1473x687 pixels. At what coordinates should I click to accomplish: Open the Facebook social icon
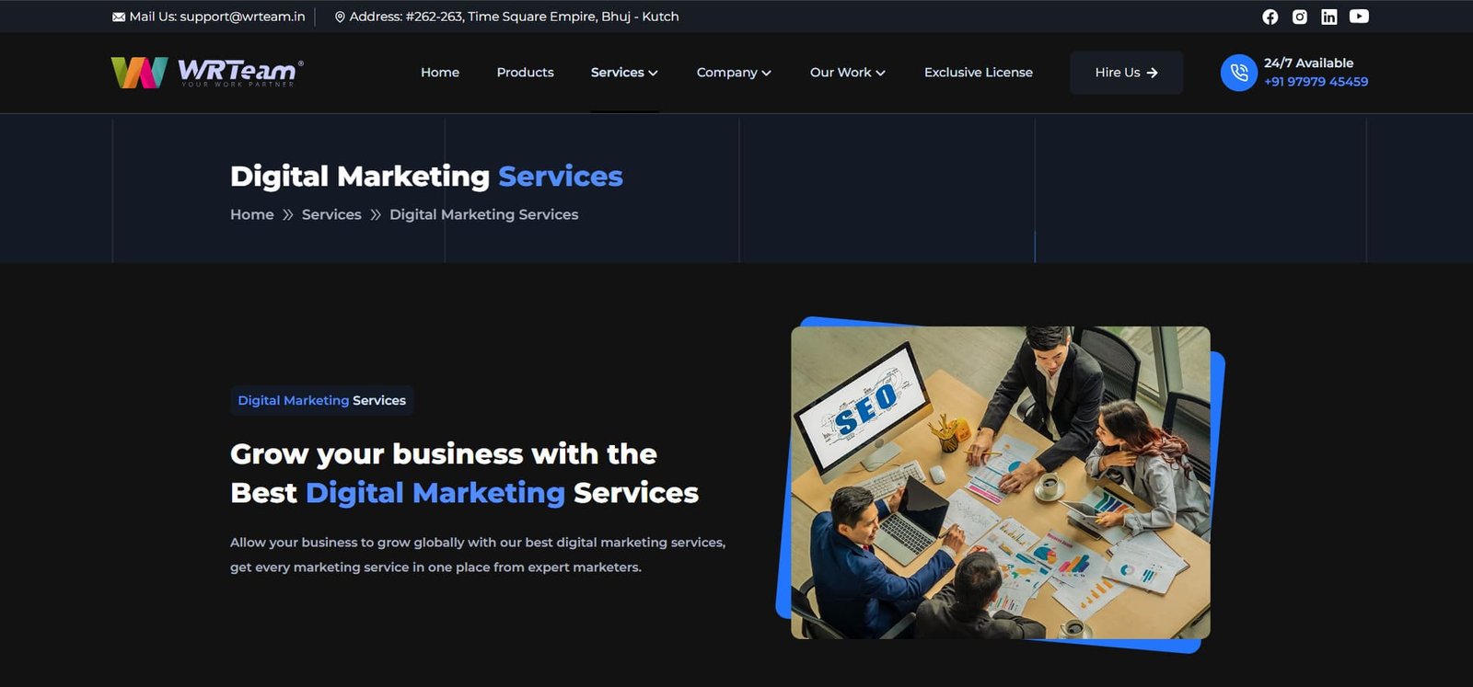[1270, 17]
